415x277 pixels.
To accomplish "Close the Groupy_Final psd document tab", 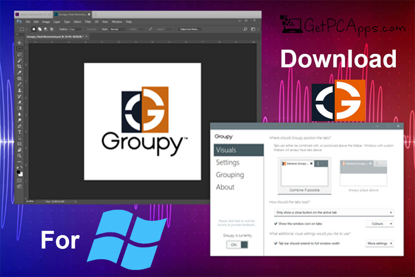I will [86, 37].
